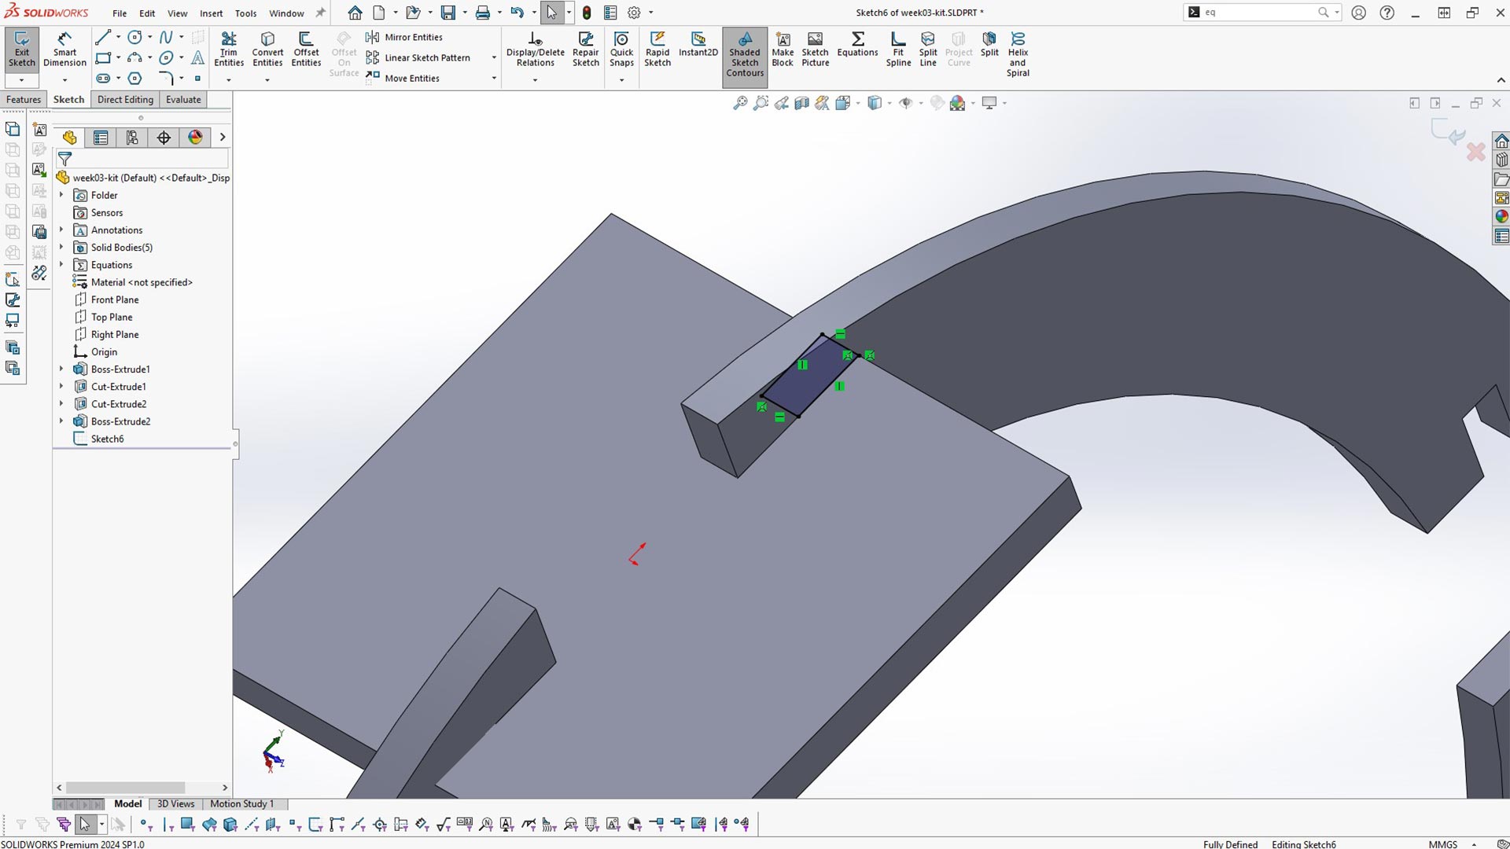
Task: Open the Features tab
Action: [24, 99]
